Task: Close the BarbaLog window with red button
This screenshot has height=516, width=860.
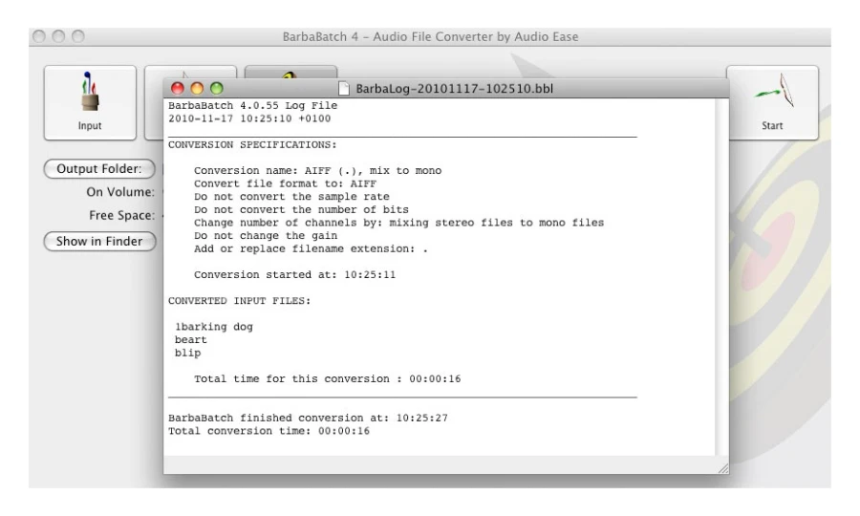Action: point(177,88)
